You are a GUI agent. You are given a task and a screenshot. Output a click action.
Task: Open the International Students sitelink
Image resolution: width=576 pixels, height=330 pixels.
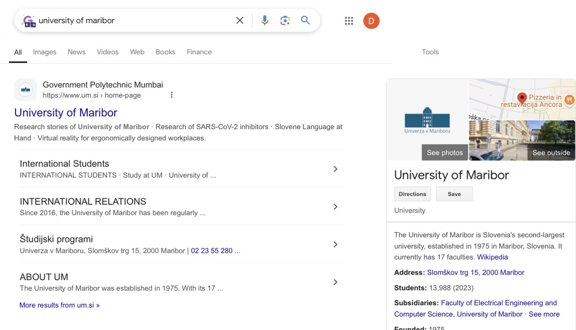click(x=64, y=164)
